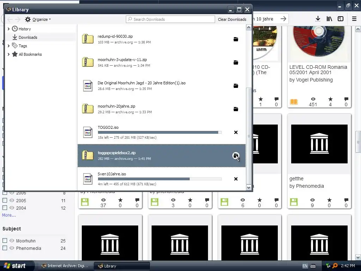
Task: Open the browser Library toolbar icon
Action: click(329, 19)
